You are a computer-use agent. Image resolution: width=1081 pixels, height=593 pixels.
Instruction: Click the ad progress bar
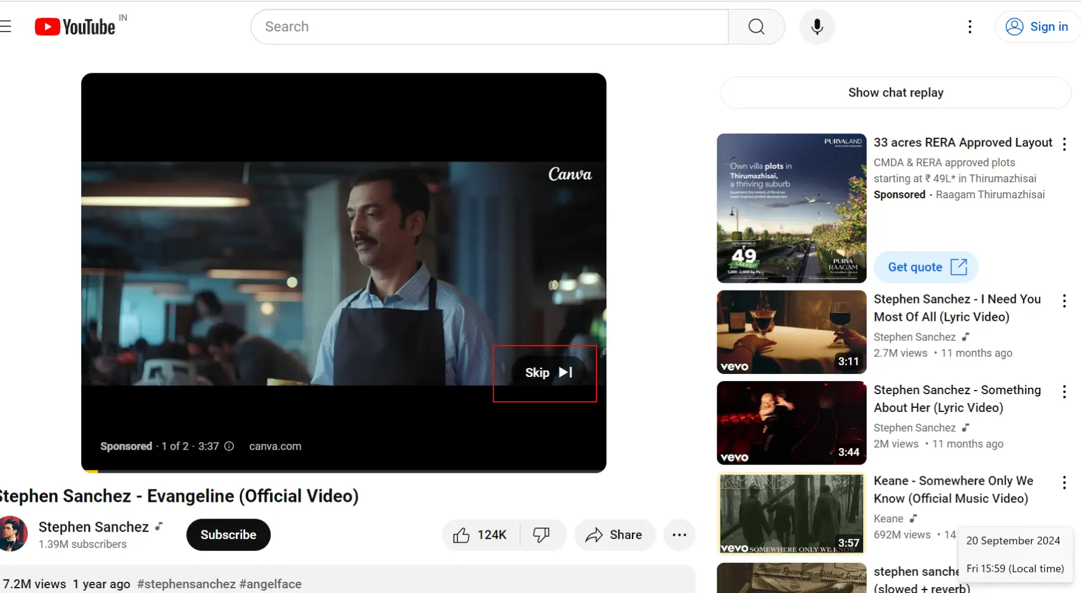coord(344,471)
